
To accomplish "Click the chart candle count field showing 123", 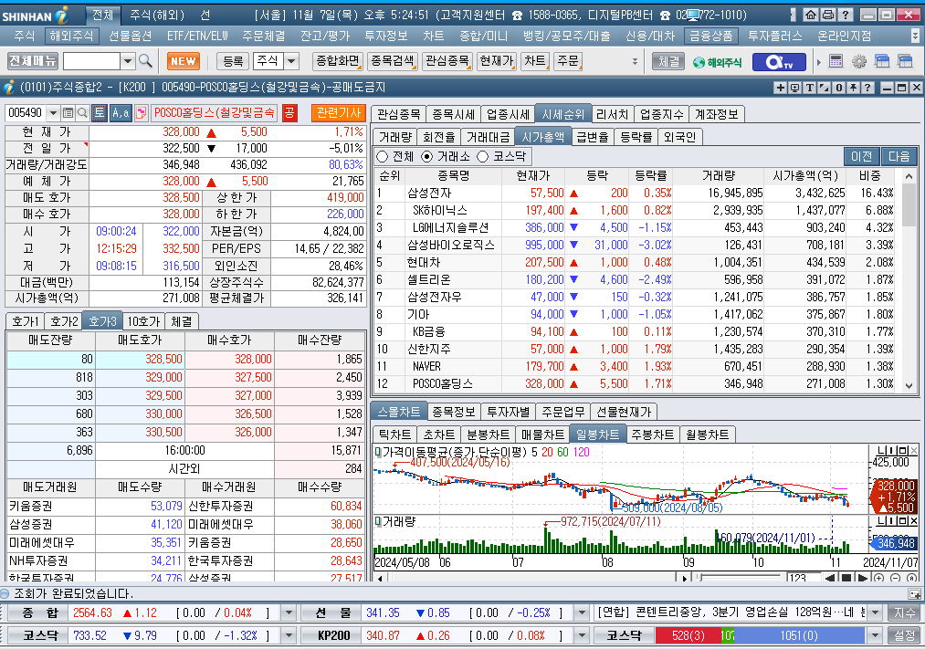I will 804,579.
